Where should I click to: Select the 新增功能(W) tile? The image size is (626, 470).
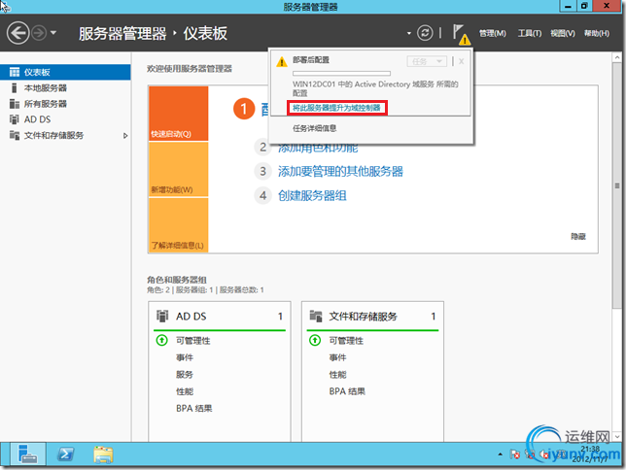pyautogui.click(x=179, y=169)
